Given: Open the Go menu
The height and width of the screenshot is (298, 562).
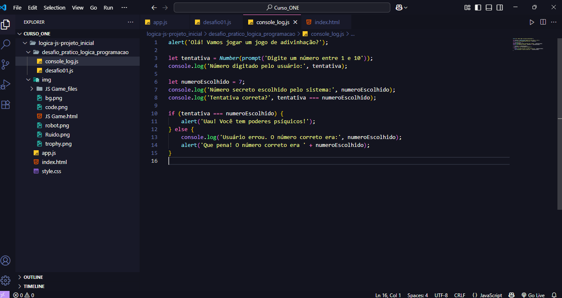Looking at the screenshot, I should (x=94, y=7).
